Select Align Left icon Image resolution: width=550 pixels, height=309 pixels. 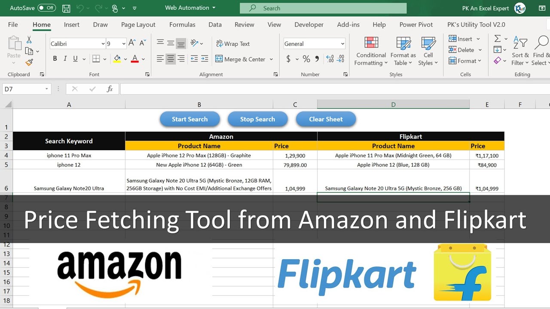(160, 59)
